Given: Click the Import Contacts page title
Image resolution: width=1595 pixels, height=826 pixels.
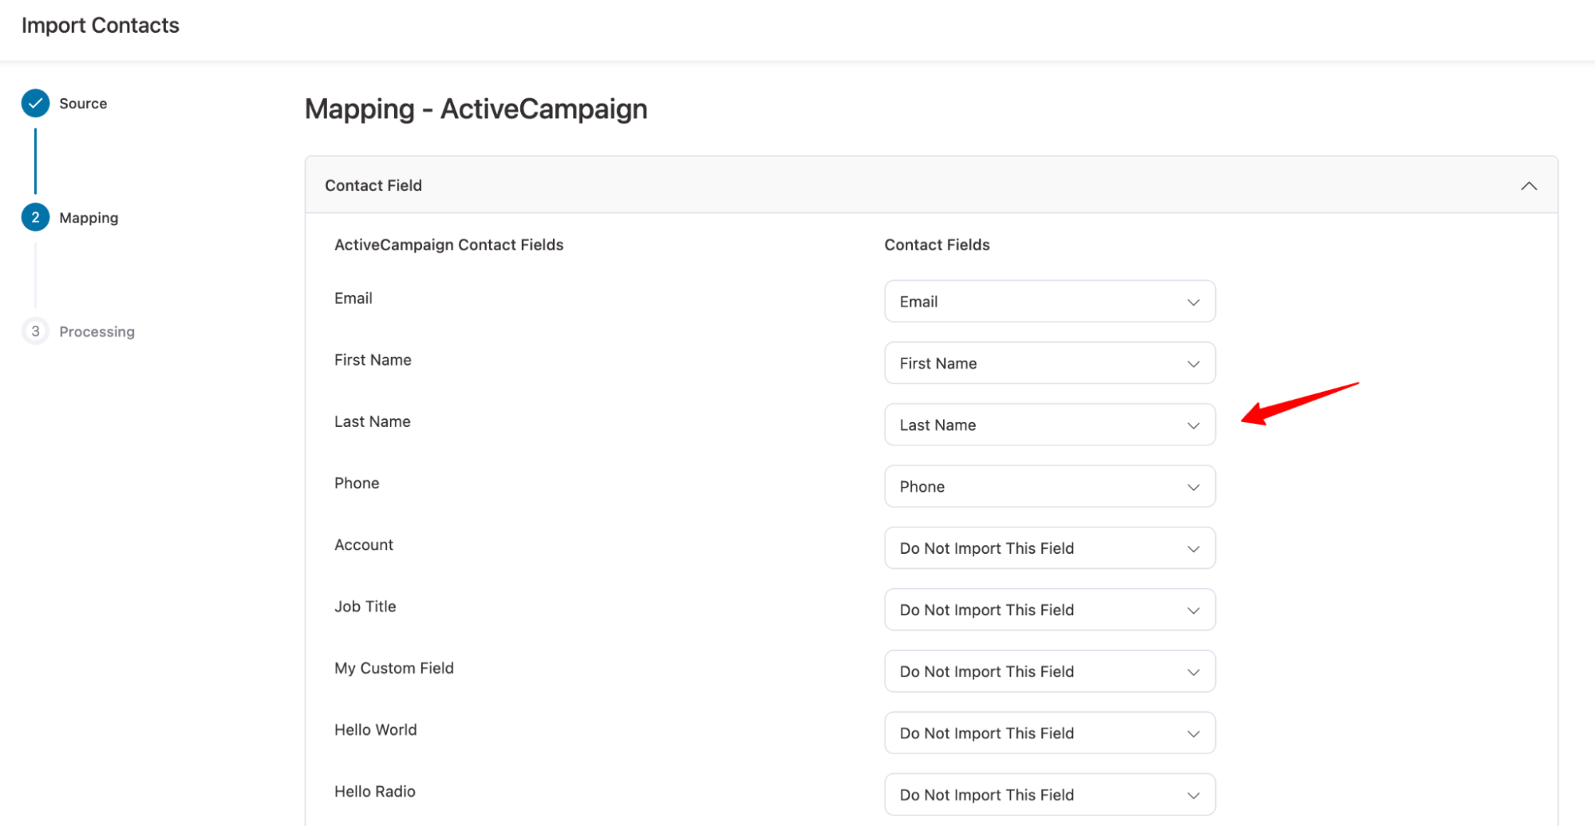Looking at the screenshot, I should click(101, 26).
